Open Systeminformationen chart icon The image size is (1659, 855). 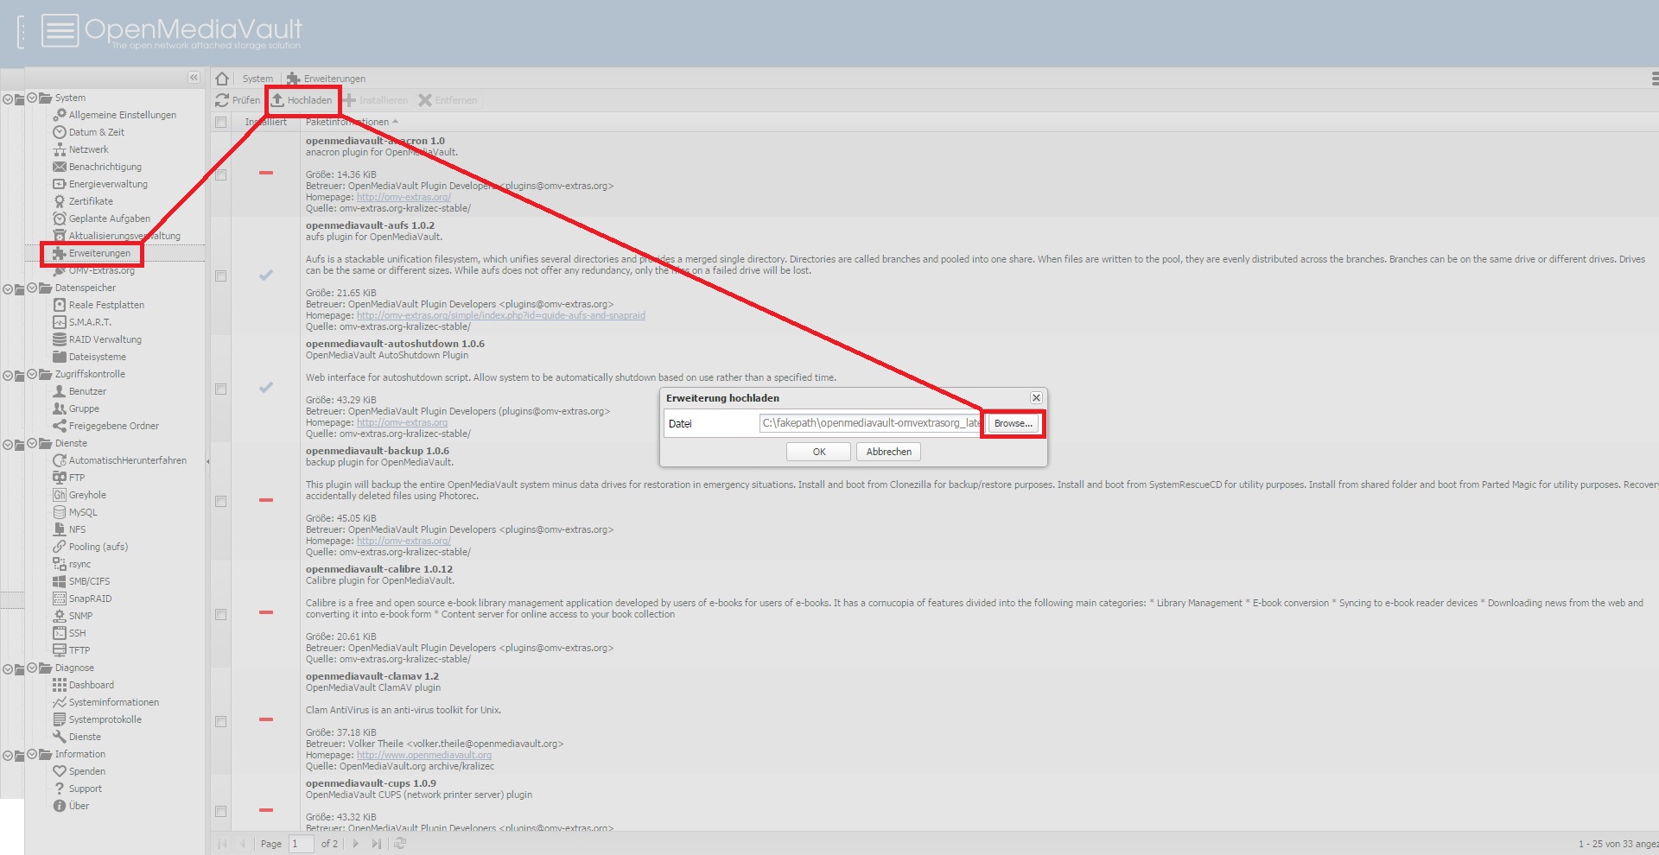coord(60,702)
